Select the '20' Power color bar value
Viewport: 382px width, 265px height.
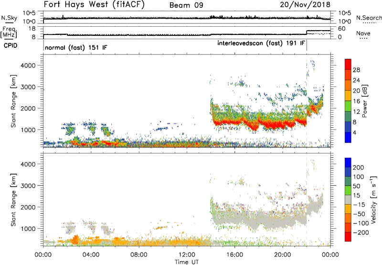[356, 91]
